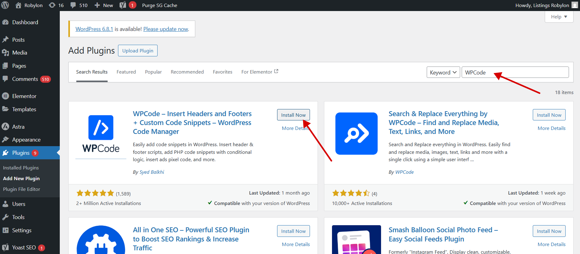The height and width of the screenshot is (254, 580).
Task: Switch to the Search Results tab
Action: point(92,72)
